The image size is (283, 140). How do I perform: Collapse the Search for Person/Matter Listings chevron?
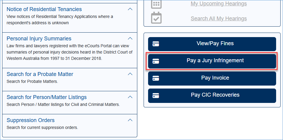pyautogui.click(x=130, y=97)
